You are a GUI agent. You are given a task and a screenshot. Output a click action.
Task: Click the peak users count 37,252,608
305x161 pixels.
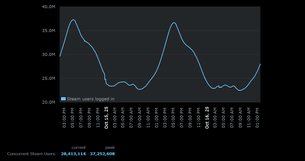(x=102, y=154)
